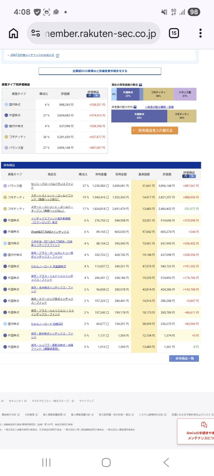
Task: Open 楽天・全米株式インデックス・ファンド link
Action: point(52,289)
